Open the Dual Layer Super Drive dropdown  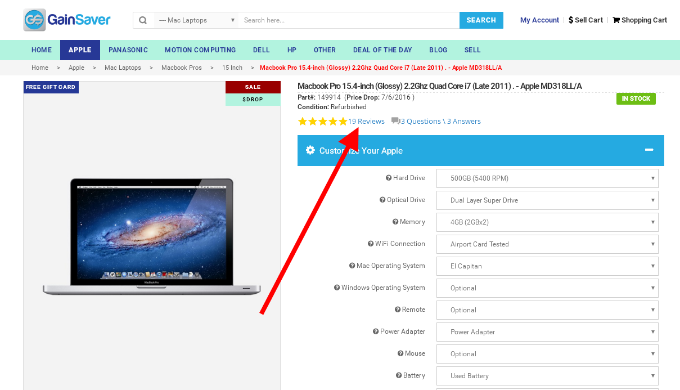[547, 200]
